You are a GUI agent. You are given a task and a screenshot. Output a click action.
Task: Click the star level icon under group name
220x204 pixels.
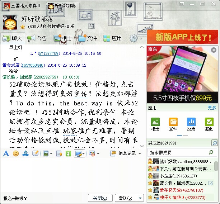pos(23,27)
